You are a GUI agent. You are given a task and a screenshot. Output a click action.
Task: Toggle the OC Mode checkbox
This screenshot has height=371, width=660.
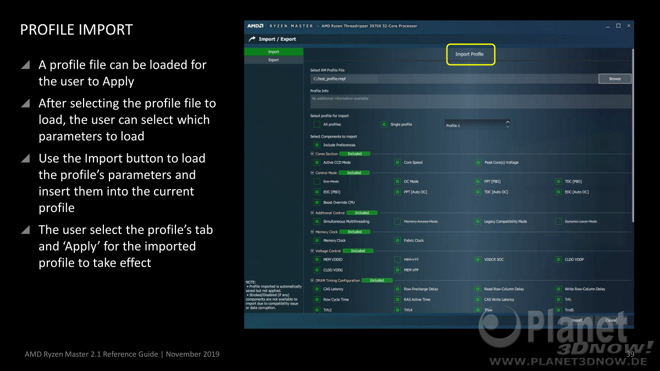point(398,181)
